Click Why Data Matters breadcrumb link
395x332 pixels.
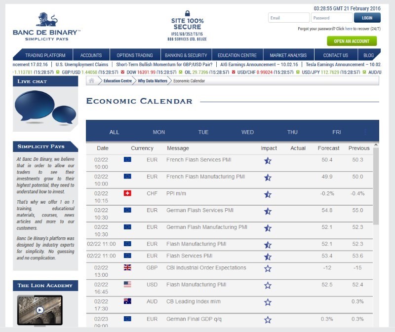pos(153,81)
